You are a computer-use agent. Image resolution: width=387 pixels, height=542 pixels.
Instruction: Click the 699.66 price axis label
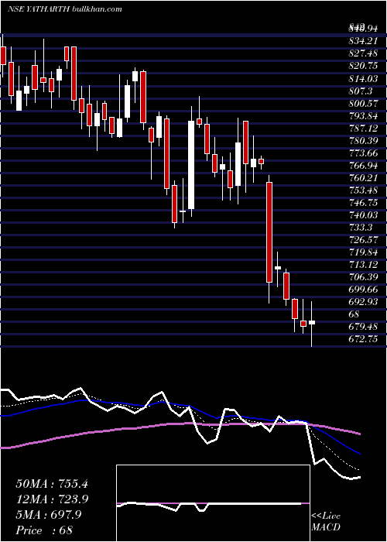[363, 290]
